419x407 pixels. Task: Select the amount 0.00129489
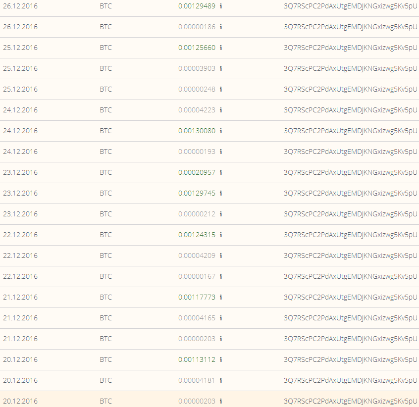tap(197, 6)
